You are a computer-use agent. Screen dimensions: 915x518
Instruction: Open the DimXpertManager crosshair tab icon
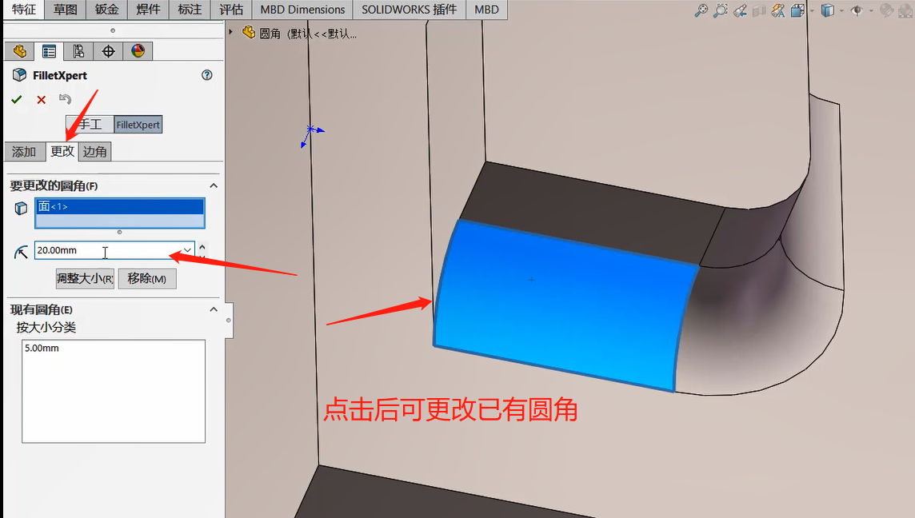coord(108,51)
